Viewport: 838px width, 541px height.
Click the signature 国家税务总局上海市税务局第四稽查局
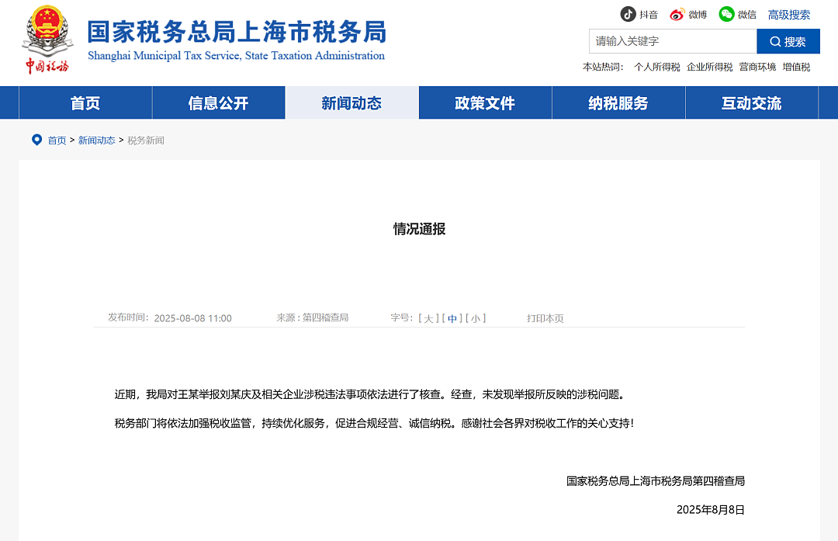656,480
